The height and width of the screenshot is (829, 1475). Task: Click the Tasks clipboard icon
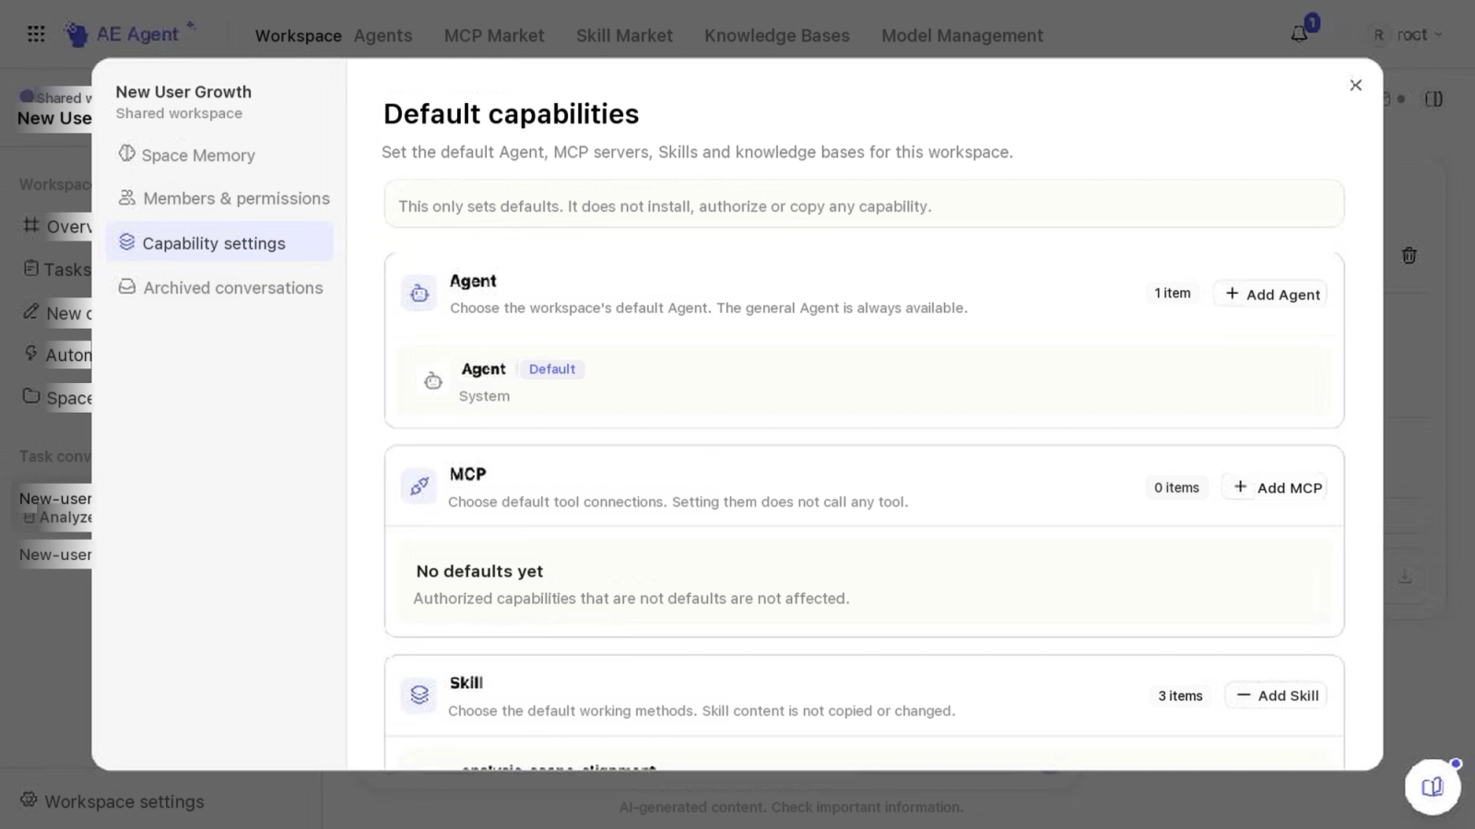pos(30,268)
